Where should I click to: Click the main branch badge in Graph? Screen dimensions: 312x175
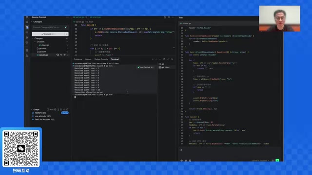(x=65, y=113)
